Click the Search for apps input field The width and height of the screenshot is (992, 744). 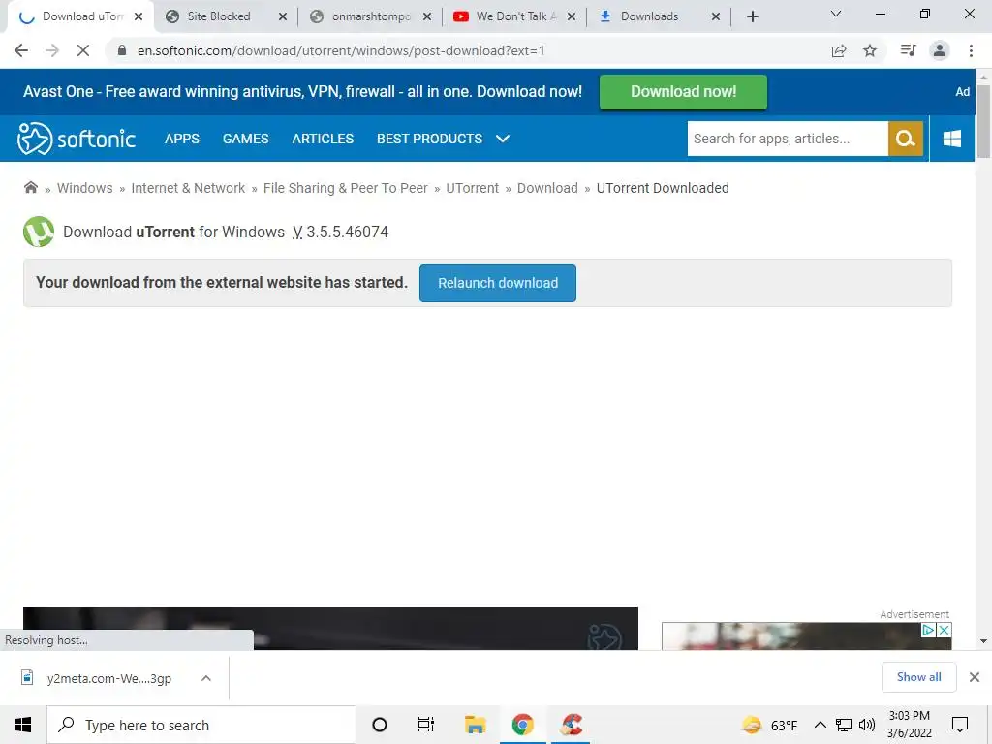788,139
